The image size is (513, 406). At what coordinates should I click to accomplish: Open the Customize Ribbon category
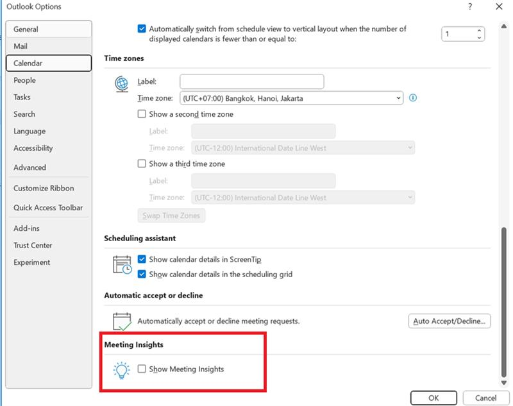(49, 188)
